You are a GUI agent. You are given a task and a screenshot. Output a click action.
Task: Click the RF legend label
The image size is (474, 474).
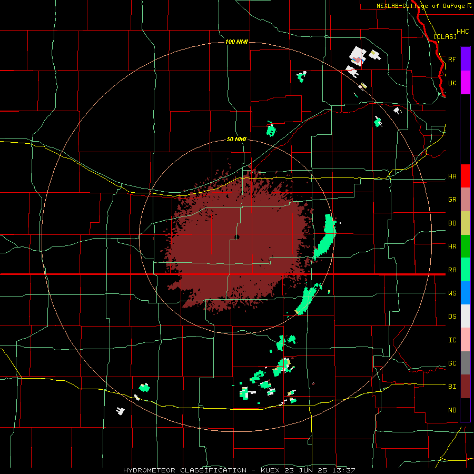coord(452,59)
